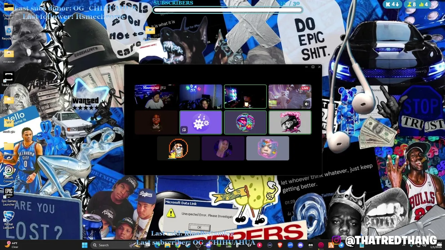The height and width of the screenshot is (250, 445).
Task: Open the taskbar clock showing 1/1/2026
Action: pos(435,245)
